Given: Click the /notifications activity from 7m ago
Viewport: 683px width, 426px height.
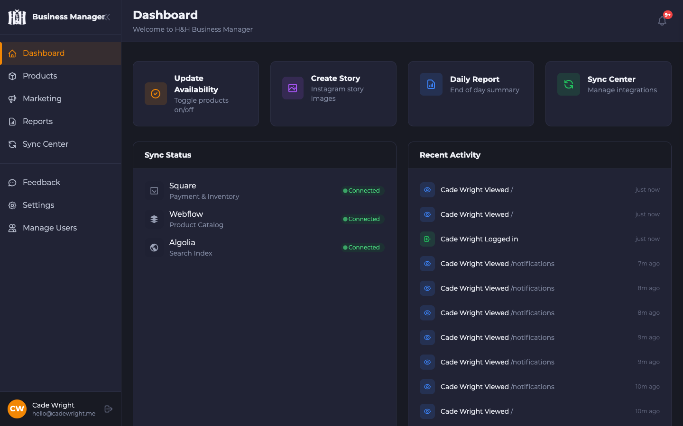Looking at the screenshot, I should (x=540, y=264).
